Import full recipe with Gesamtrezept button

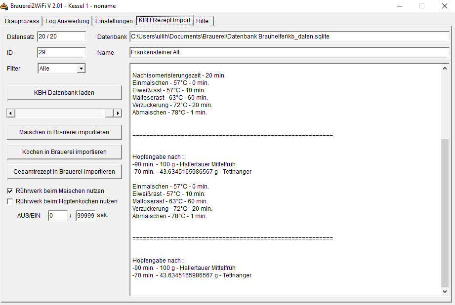[x=64, y=172]
